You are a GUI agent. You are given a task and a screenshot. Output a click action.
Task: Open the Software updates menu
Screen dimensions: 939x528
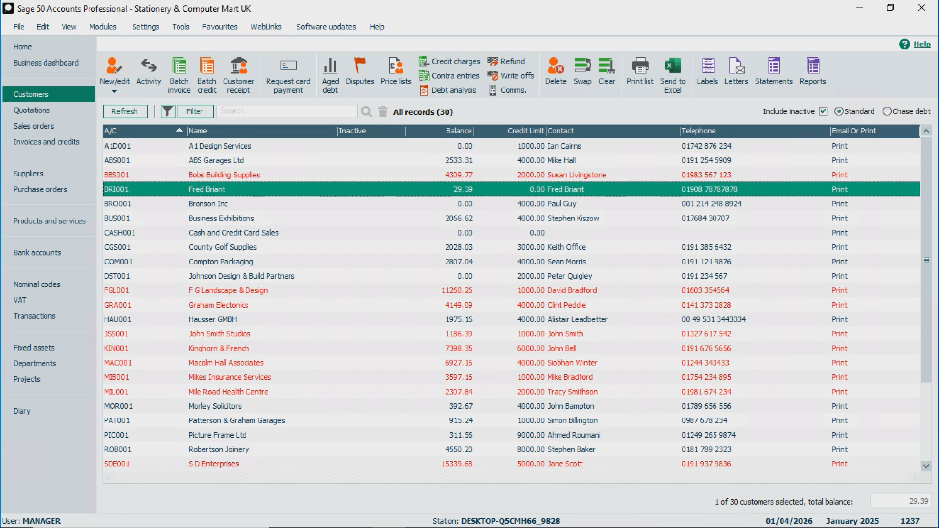[x=326, y=27]
